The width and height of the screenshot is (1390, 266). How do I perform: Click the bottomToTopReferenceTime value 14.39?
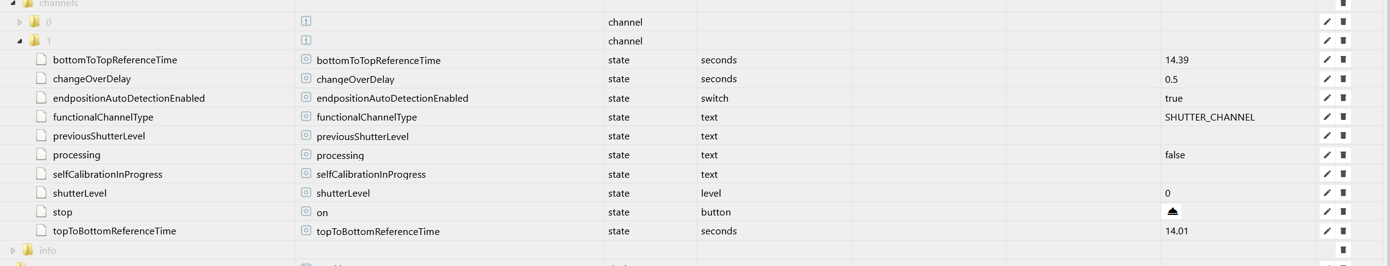pyautogui.click(x=1176, y=60)
